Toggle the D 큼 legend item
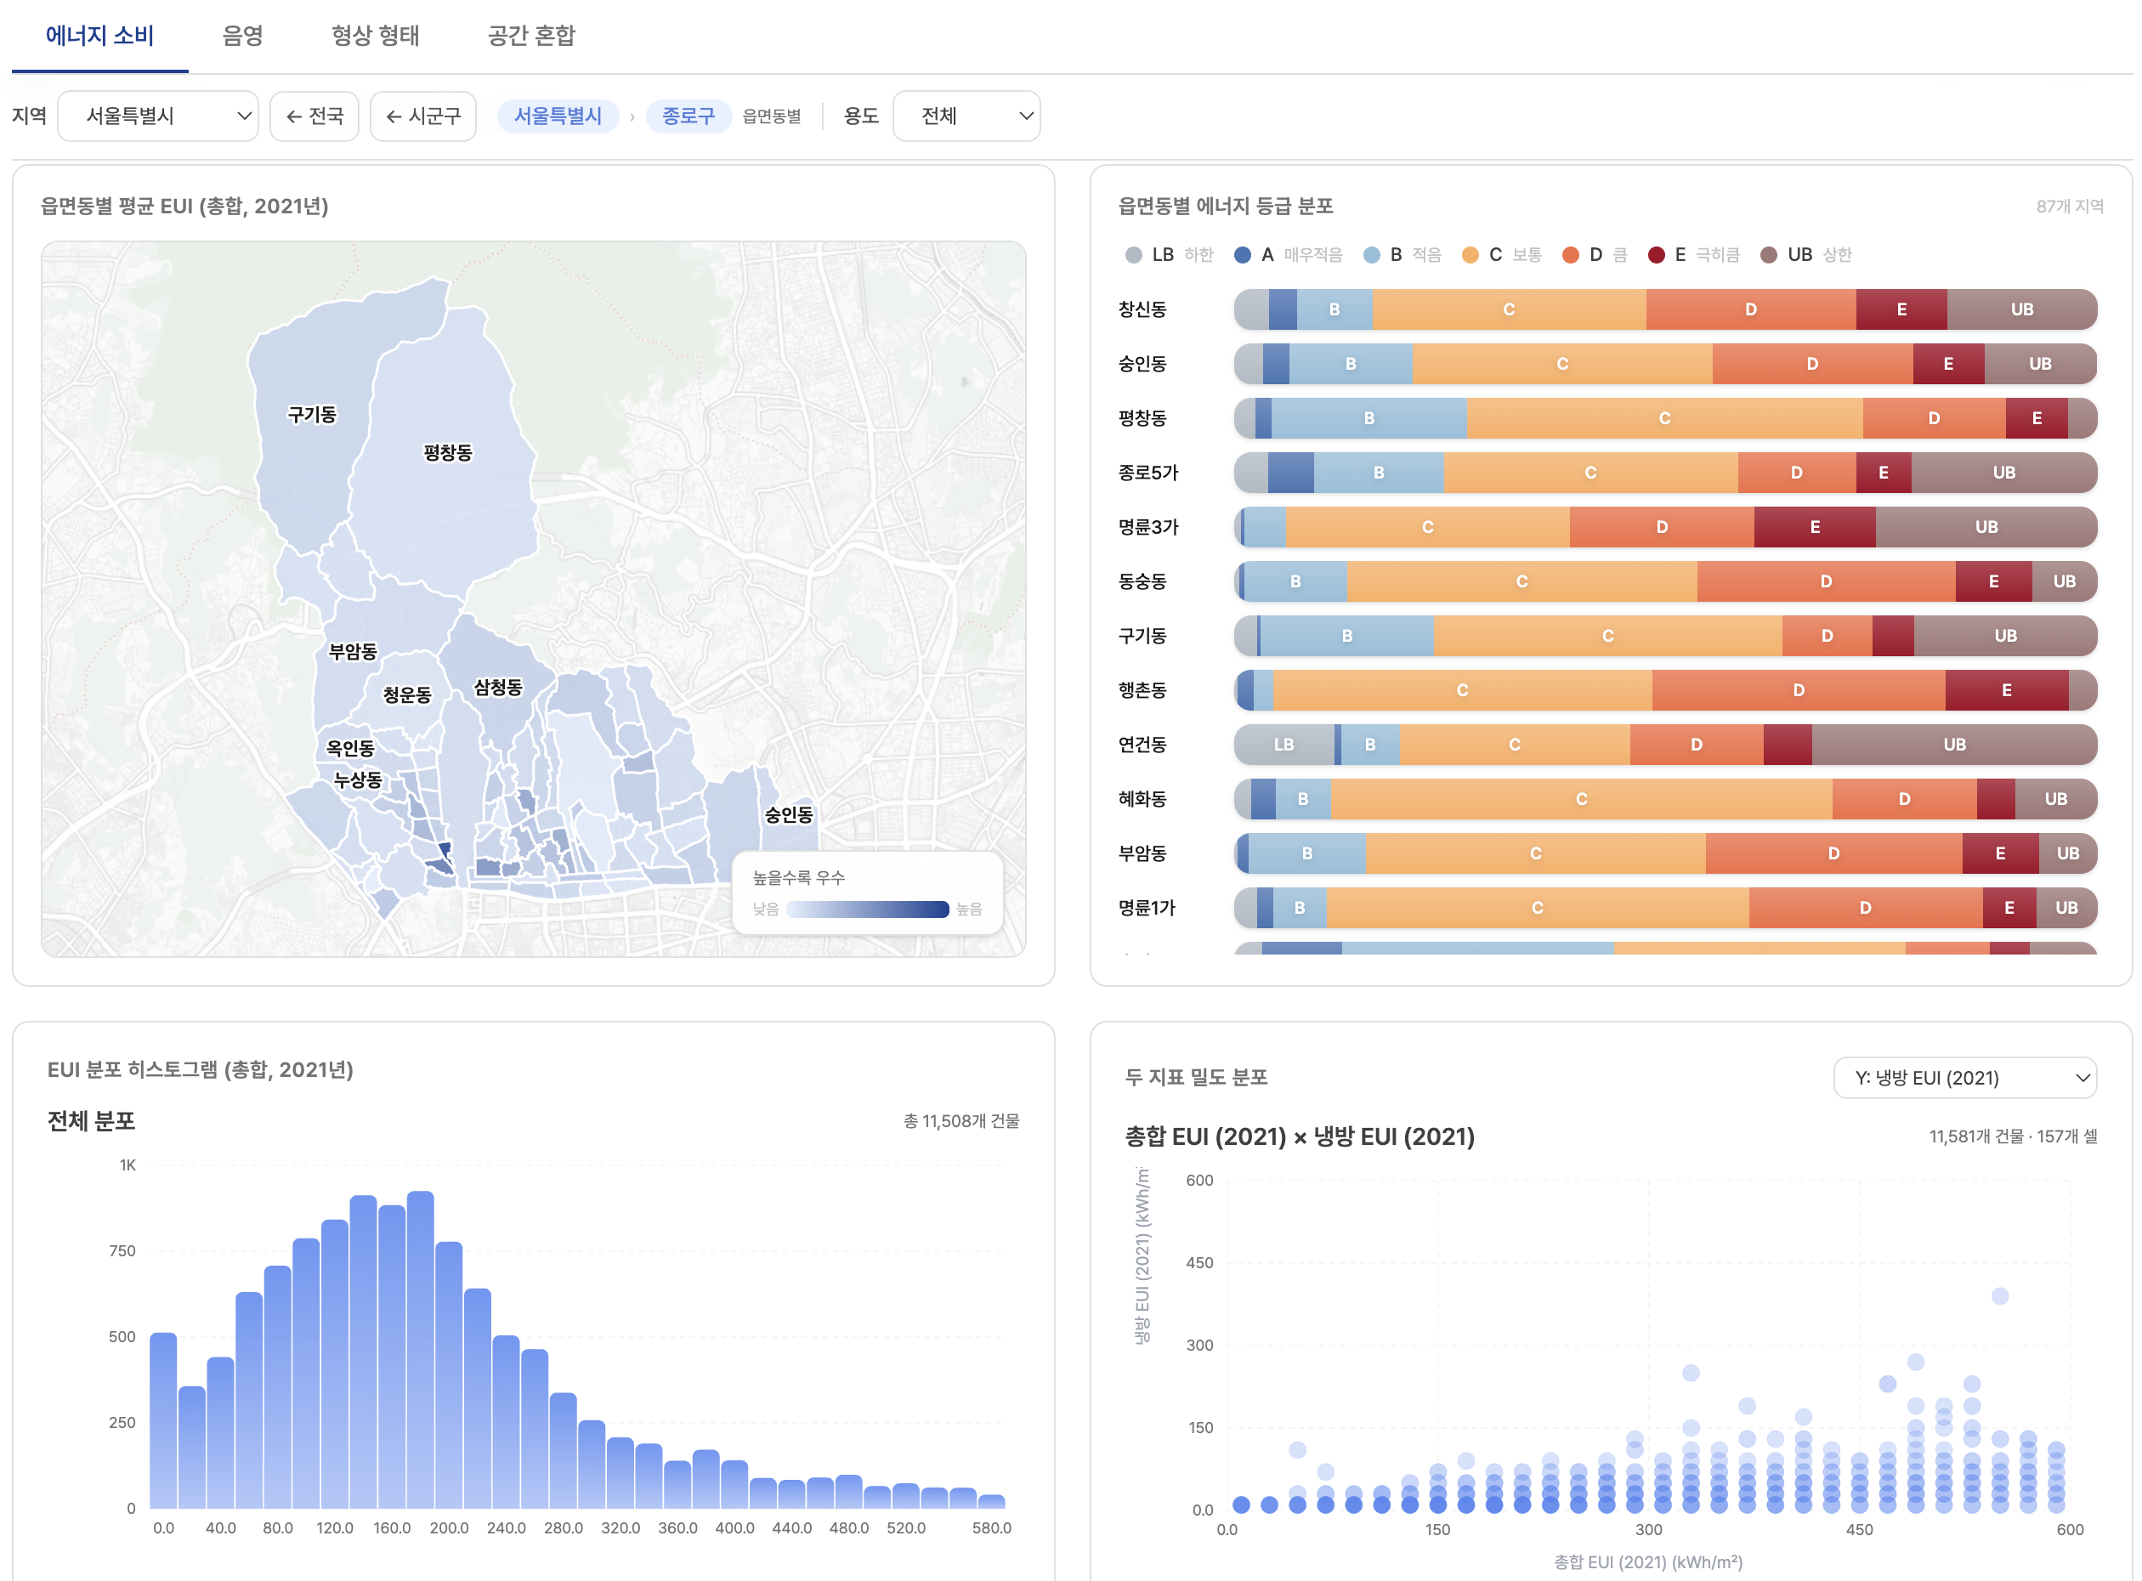This screenshot has height=1581, width=2142. click(x=1594, y=254)
